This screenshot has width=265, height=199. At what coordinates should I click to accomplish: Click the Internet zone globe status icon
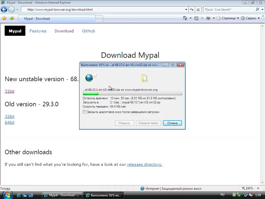143,189
